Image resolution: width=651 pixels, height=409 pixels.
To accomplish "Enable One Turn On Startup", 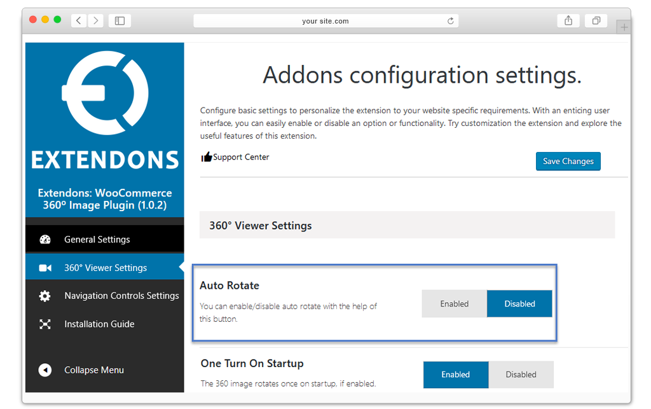I will pos(455,375).
